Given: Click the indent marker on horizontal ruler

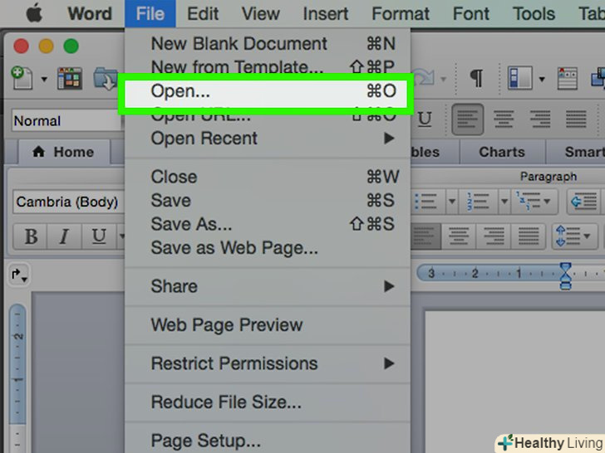Looking at the screenshot, I should pyautogui.click(x=565, y=275).
